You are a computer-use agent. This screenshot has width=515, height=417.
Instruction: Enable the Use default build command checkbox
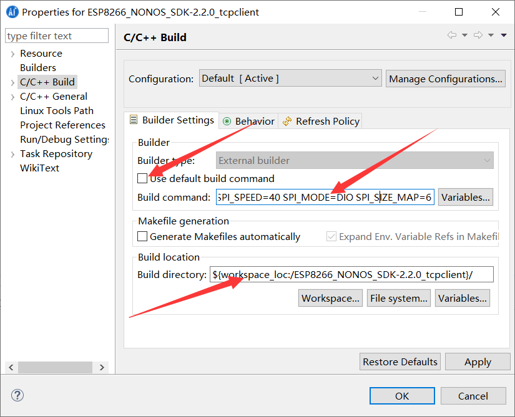[142, 178]
